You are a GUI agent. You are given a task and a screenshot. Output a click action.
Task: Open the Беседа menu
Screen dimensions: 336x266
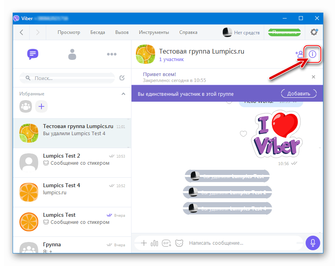(x=98, y=32)
